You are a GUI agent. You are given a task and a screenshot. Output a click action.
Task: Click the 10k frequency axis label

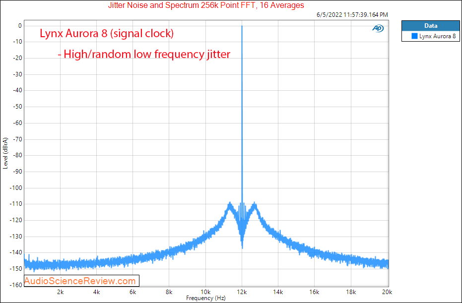205,292
